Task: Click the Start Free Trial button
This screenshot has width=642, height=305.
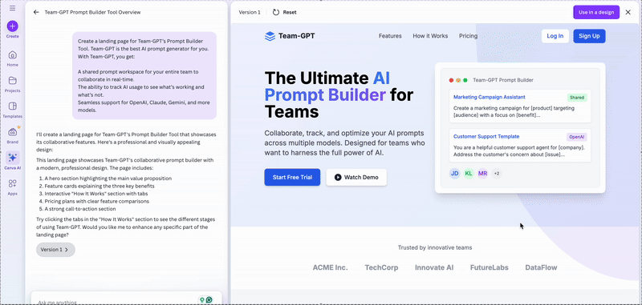Action: click(x=292, y=177)
